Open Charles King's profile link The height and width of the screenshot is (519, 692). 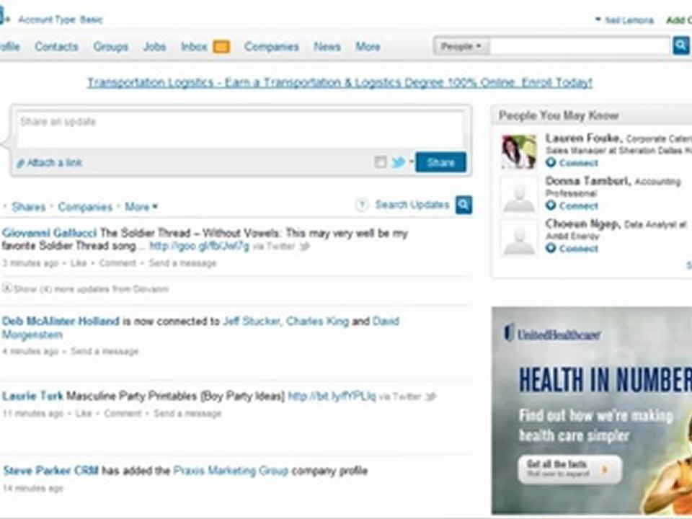point(317,321)
